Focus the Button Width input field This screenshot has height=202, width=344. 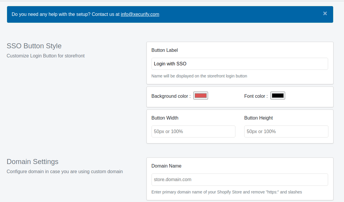pyautogui.click(x=193, y=132)
